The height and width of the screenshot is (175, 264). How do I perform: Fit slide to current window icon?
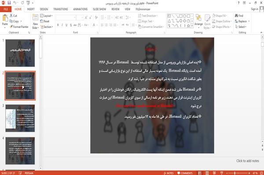(x=261, y=173)
